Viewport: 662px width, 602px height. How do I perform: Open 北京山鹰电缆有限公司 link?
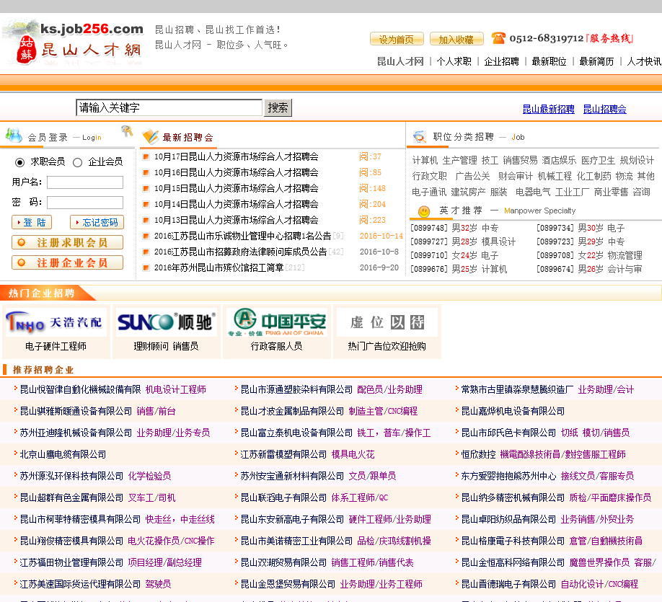pos(63,455)
